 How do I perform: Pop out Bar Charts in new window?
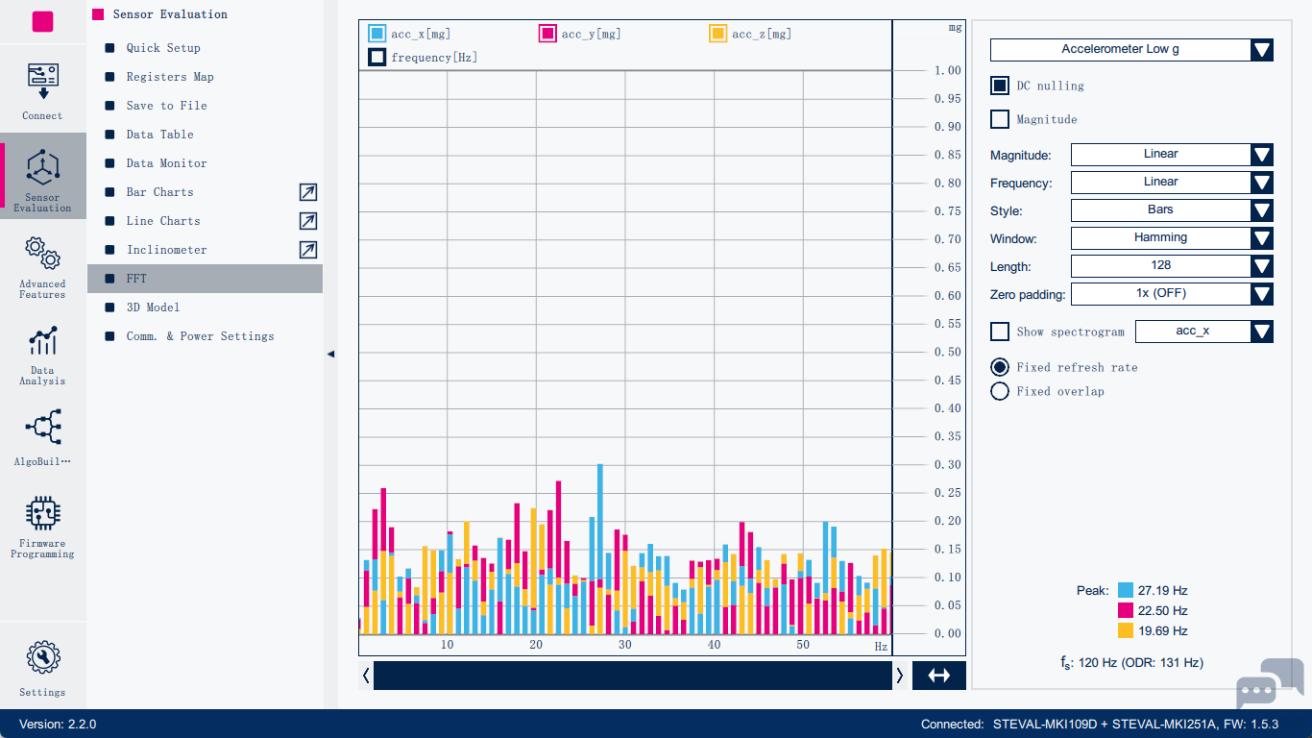point(307,192)
